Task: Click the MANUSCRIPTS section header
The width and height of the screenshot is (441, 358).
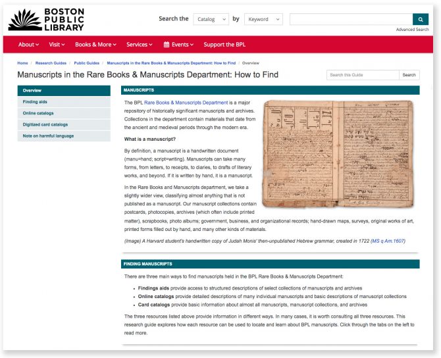Action: 271,90
